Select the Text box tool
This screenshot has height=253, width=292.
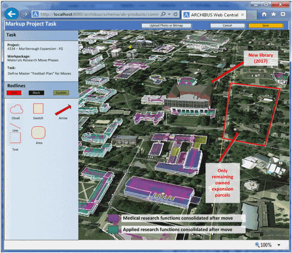tap(15, 139)
